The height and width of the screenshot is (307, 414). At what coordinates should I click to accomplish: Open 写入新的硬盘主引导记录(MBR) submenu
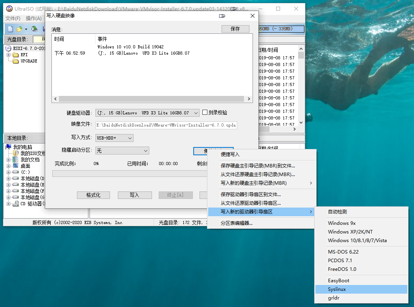(x=262, y=183)
